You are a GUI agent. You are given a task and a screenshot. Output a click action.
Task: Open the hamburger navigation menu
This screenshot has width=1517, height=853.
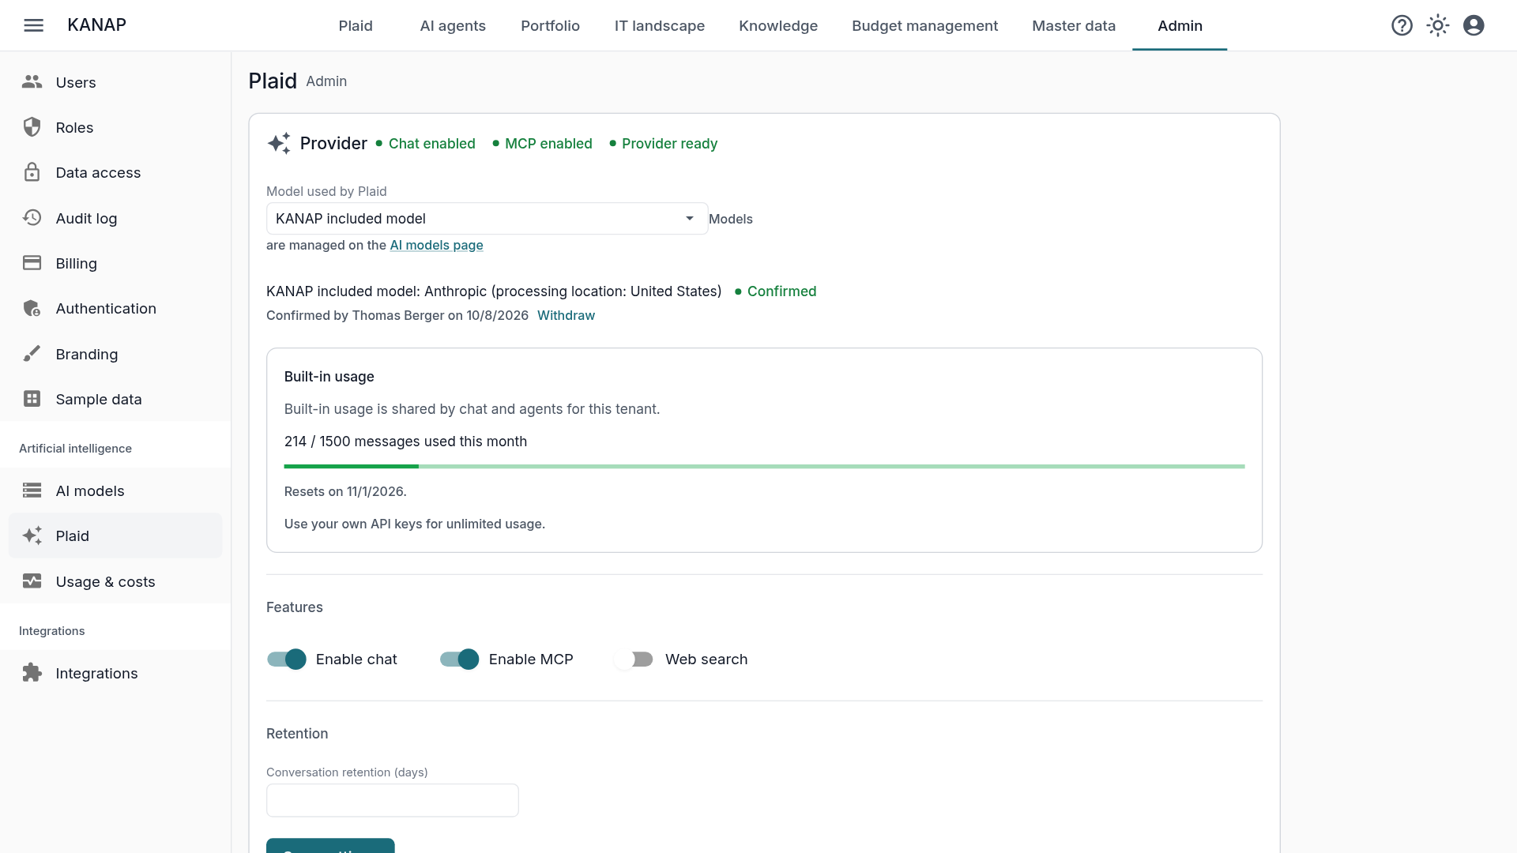[33, 25]
